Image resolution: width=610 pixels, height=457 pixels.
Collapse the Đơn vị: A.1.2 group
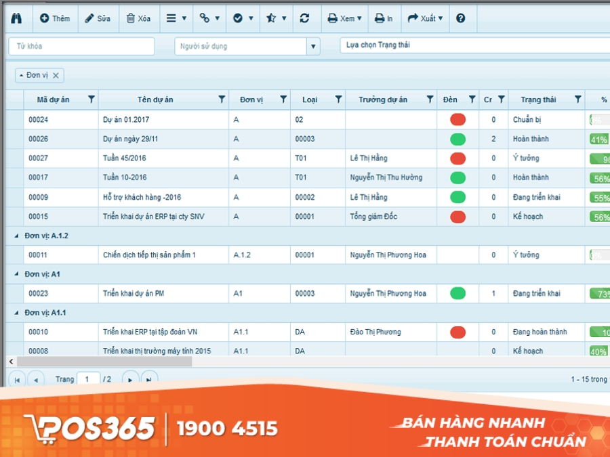click(x=16, y=236)
